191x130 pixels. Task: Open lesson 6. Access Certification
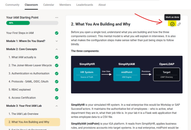point(22,98)
